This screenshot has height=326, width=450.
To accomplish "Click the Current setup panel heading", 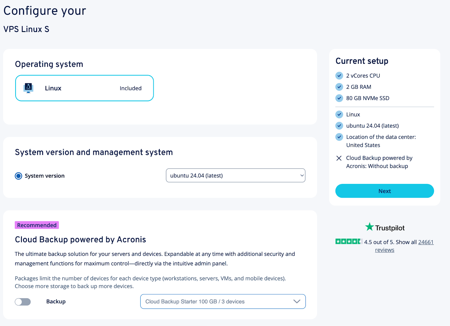I will (x=362, y=61).
